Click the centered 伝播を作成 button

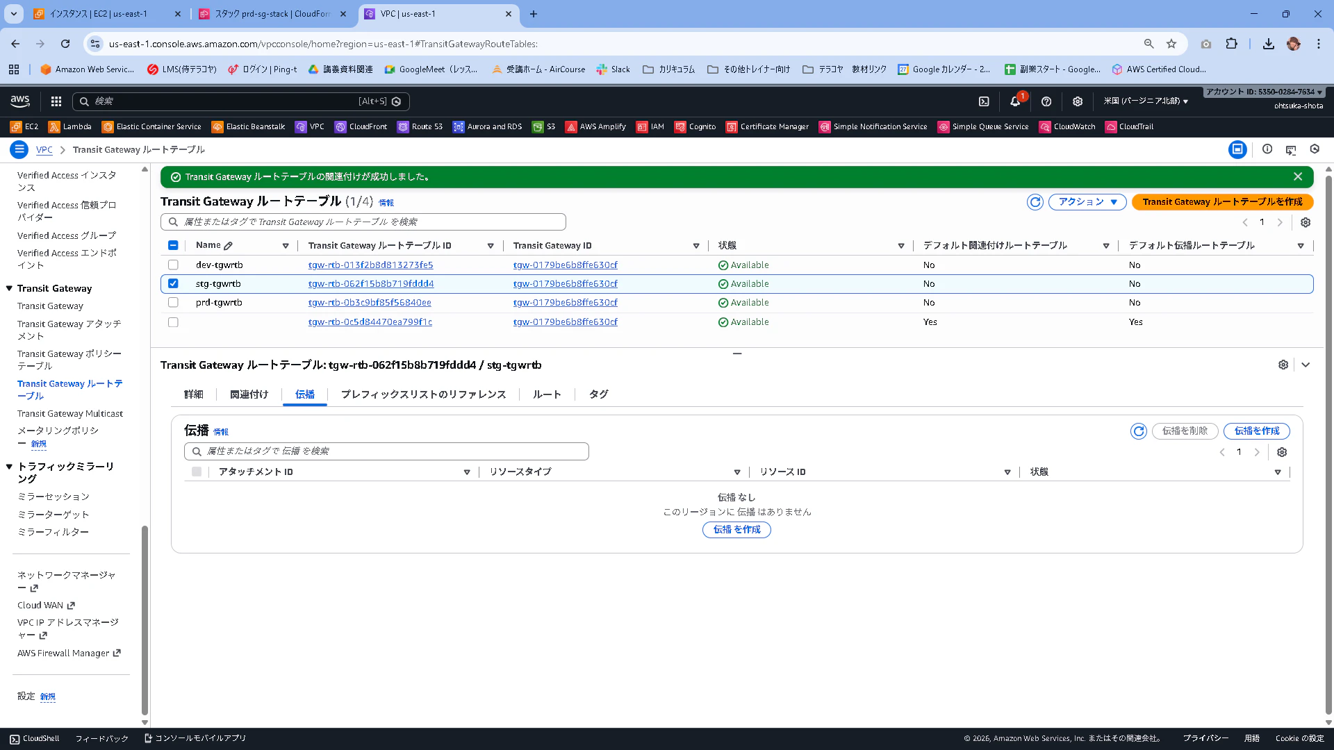pos(736,530)
